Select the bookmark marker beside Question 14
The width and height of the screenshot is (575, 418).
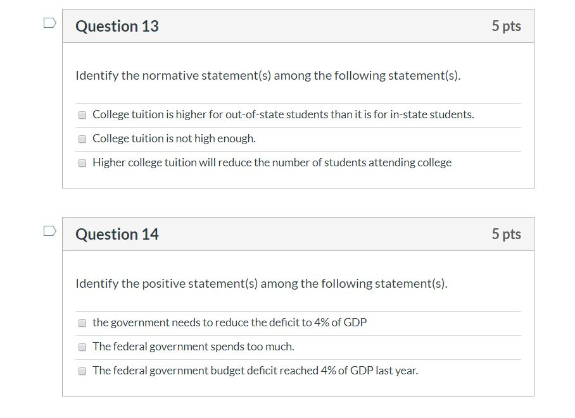pyautogui.click(x=49, y=230)
